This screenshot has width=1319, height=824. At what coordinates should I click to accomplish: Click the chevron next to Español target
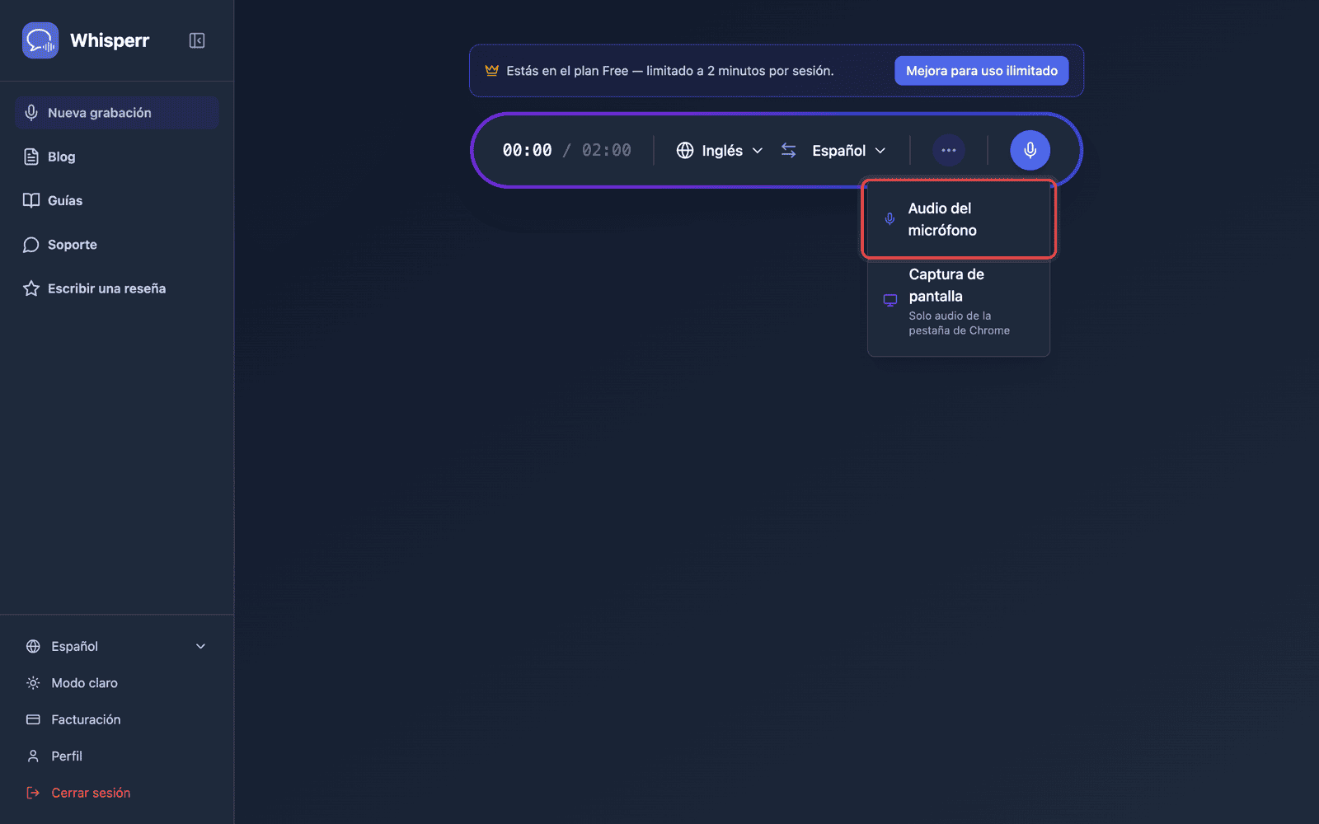click(880, 151)
